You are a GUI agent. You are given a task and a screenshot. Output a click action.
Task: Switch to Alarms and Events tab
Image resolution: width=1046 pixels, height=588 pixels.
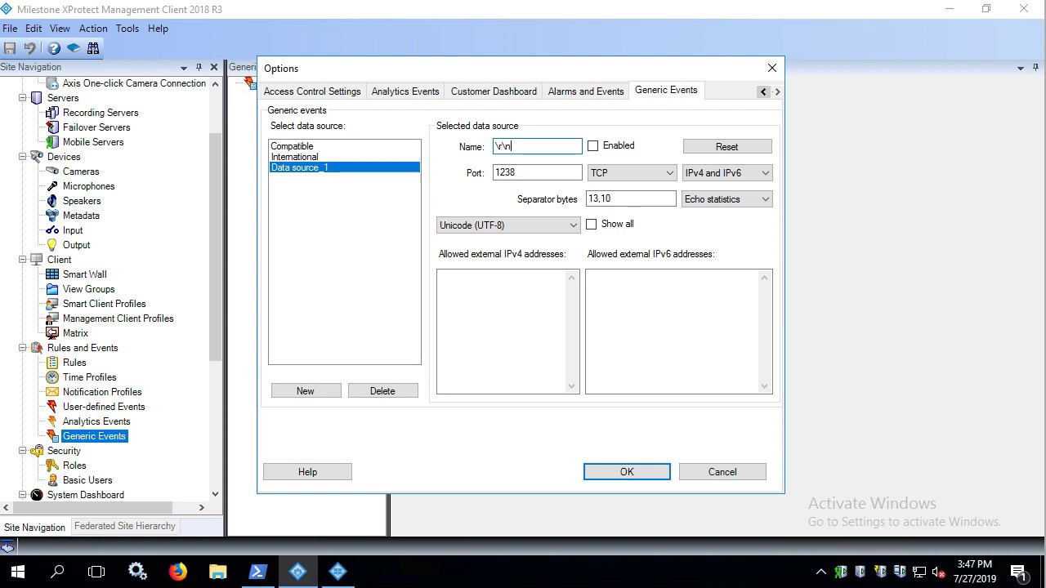pos(586,91)
